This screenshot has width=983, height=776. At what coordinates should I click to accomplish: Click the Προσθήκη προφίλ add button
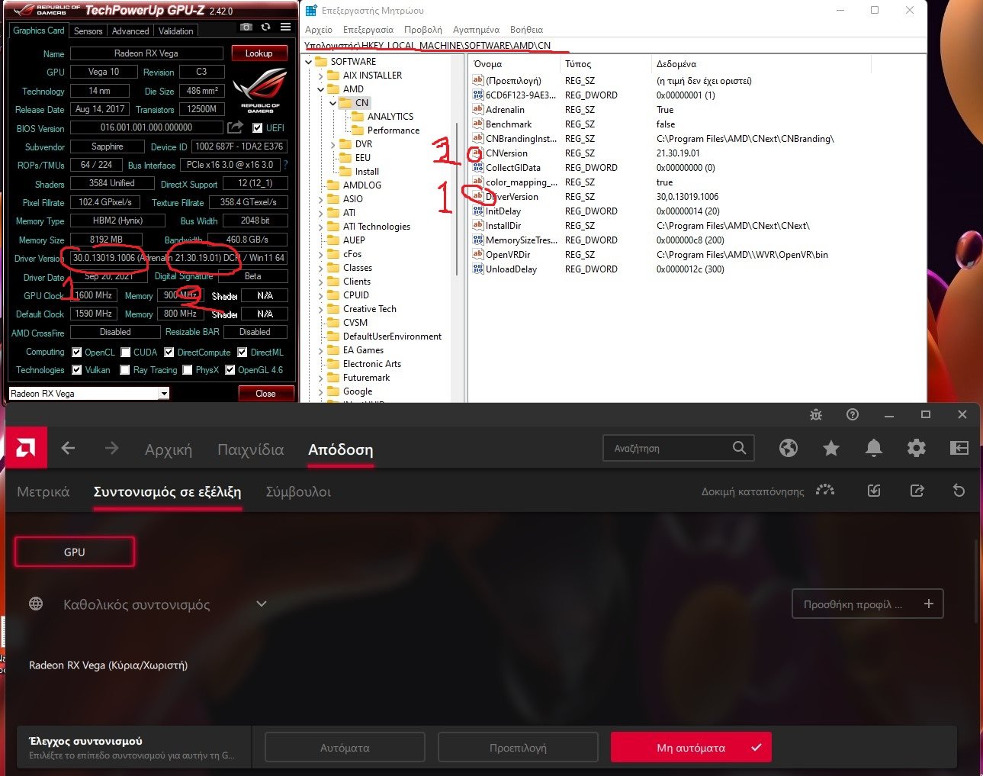click(867, 604)
